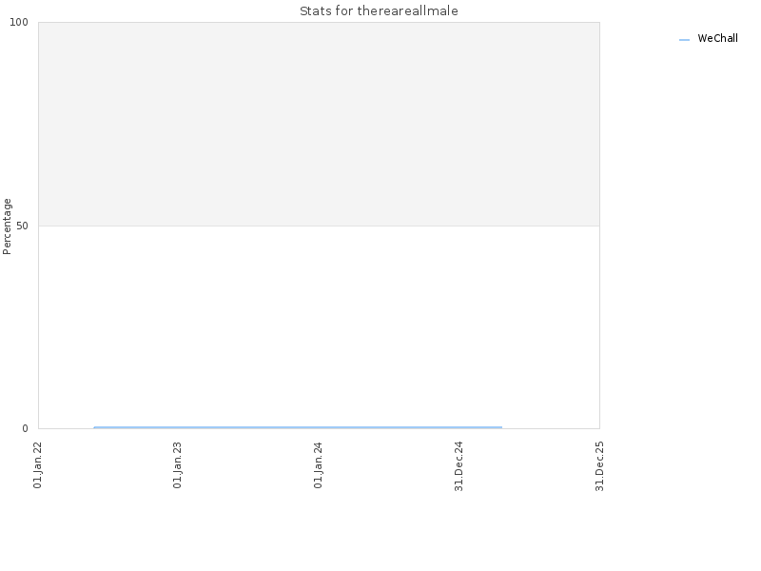Click the 100 label on Y axis
Screen dimensions: 761x571
tap(19, 22)
